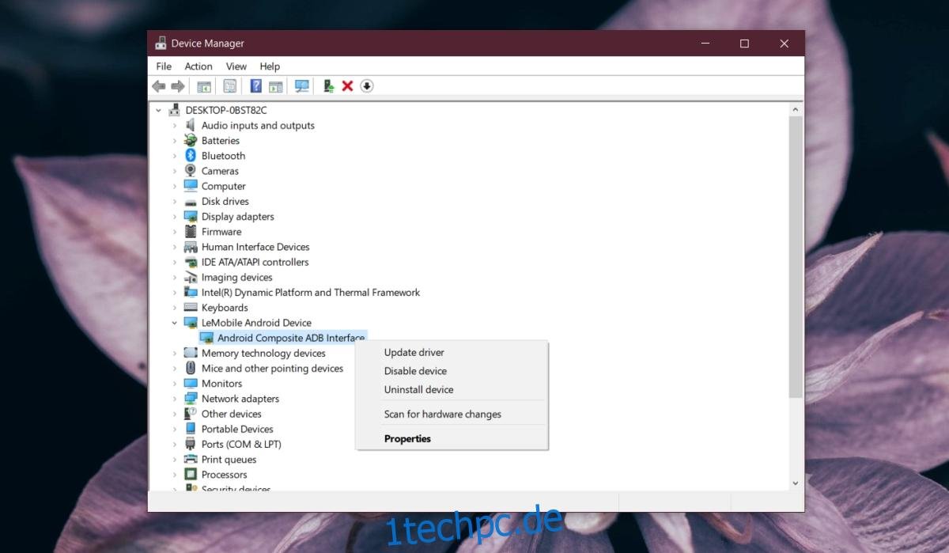Click the Cameras category icon
The image size is (949, 553).
point(191,171)
